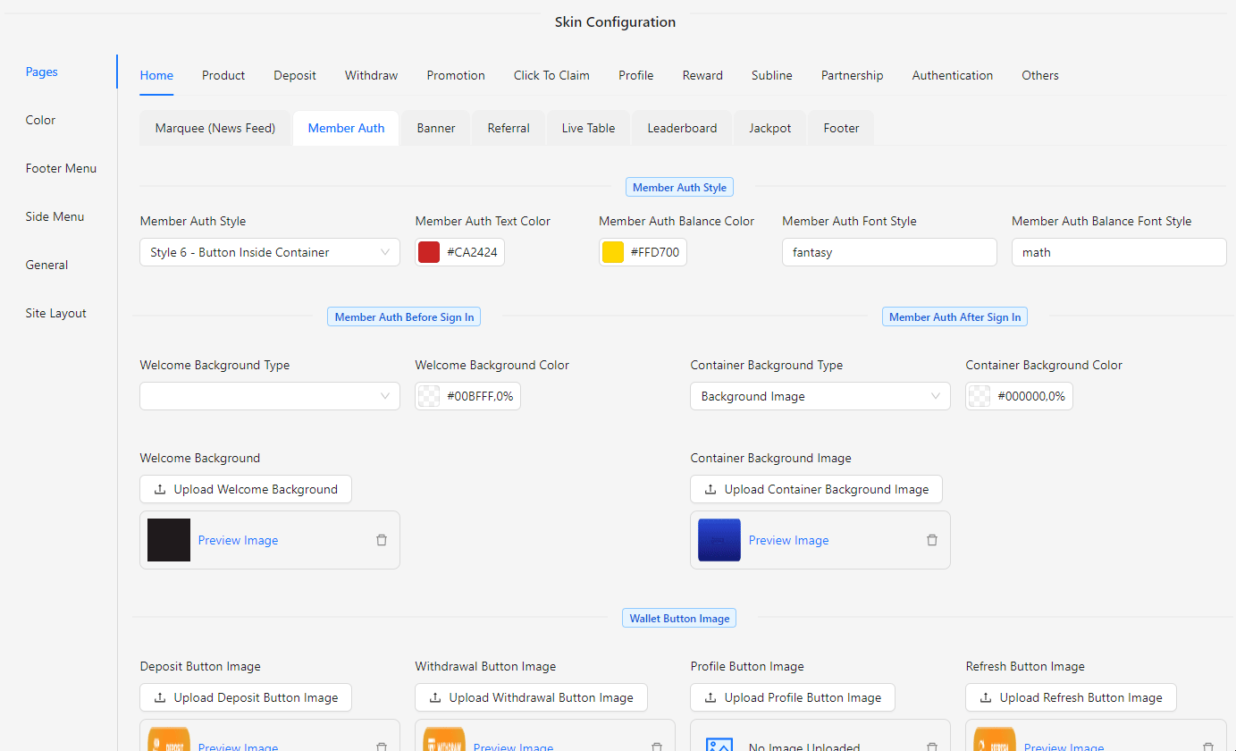The width and height of the screenshot is (1236, 751).
Task: Click Upload Refresh Button Image button
Action: coord(1071,697)
